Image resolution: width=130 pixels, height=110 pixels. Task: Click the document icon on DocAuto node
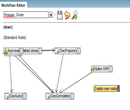click(x=7, y=96)
